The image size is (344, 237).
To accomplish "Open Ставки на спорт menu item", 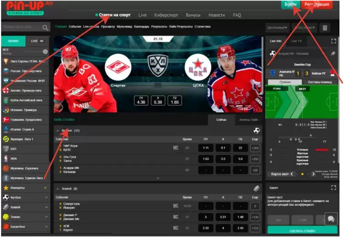I will [115, 15].
